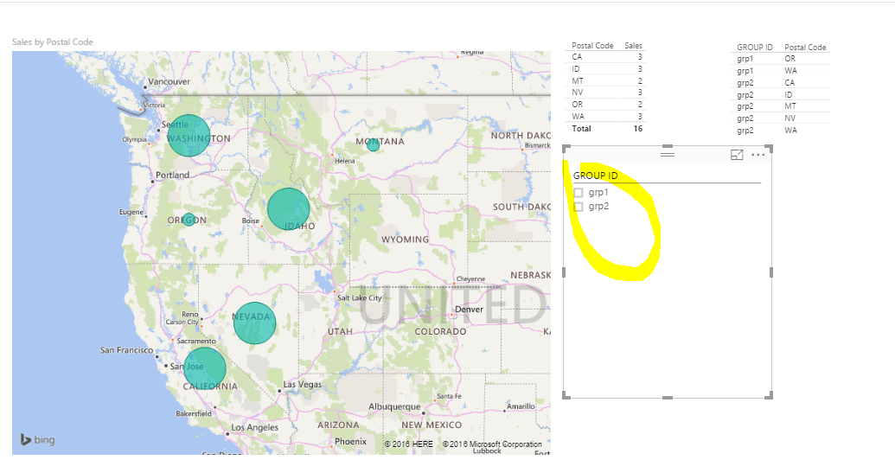The height and width of the screenshot is (473, 895).
Task: Click the WYOMING state label
Action: (405, 239)
